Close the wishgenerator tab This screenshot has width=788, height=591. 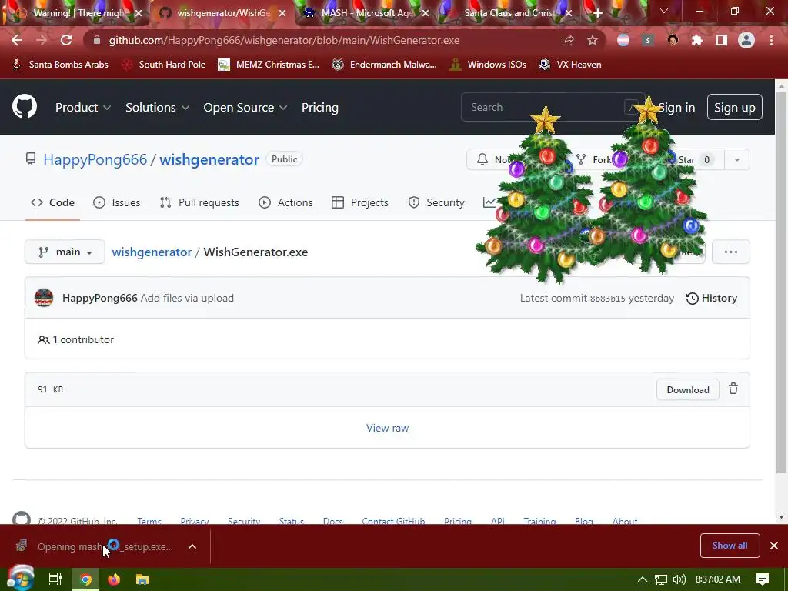tap(282, 13)
